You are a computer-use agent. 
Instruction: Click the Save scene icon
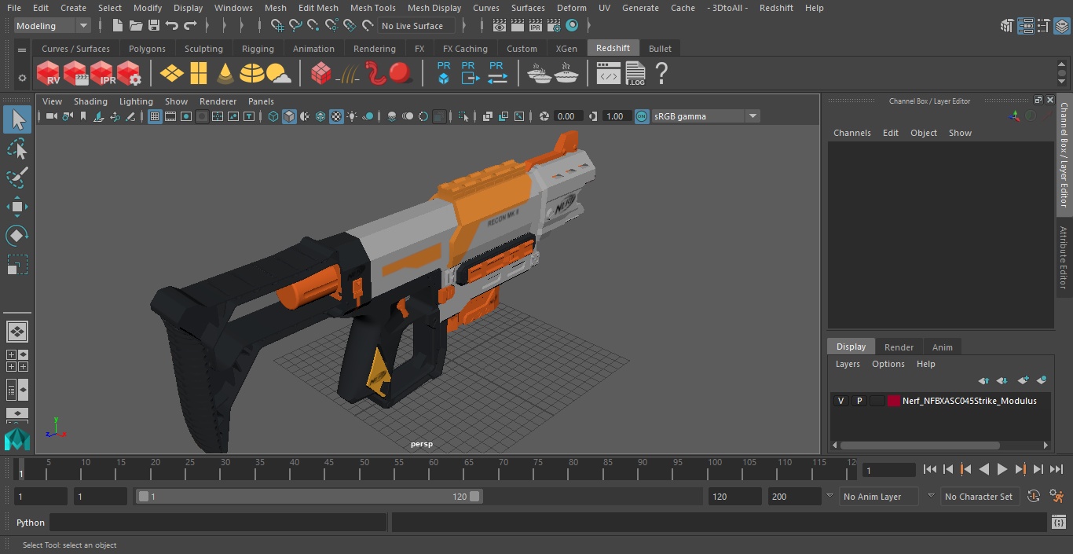pos(154,26)
